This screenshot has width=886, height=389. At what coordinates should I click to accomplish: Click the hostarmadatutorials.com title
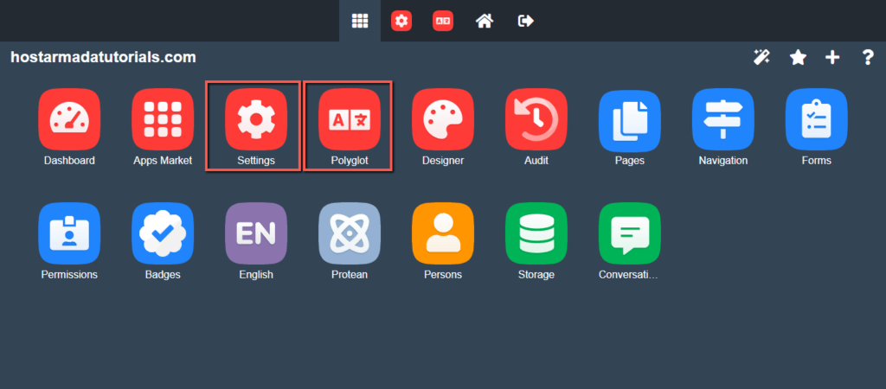point(104,57)
